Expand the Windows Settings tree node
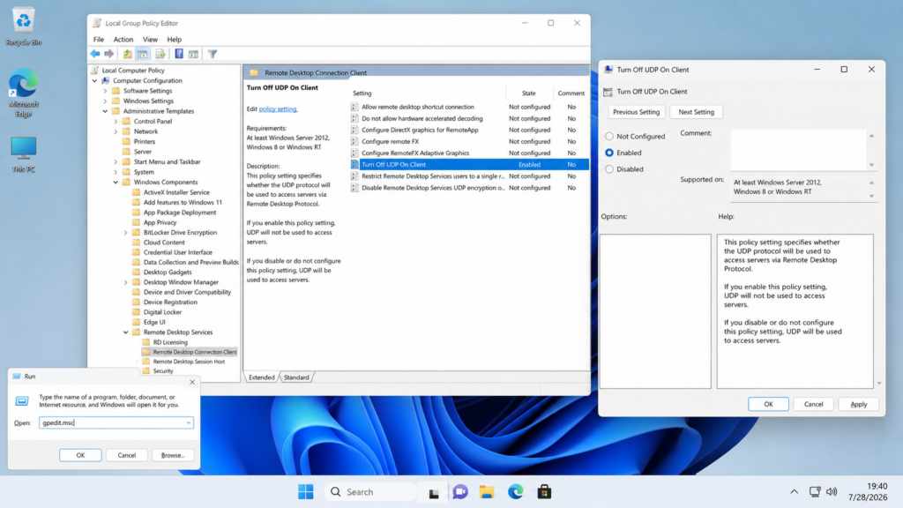This screenshot has height=508, width=903. (x=106, y=101)
